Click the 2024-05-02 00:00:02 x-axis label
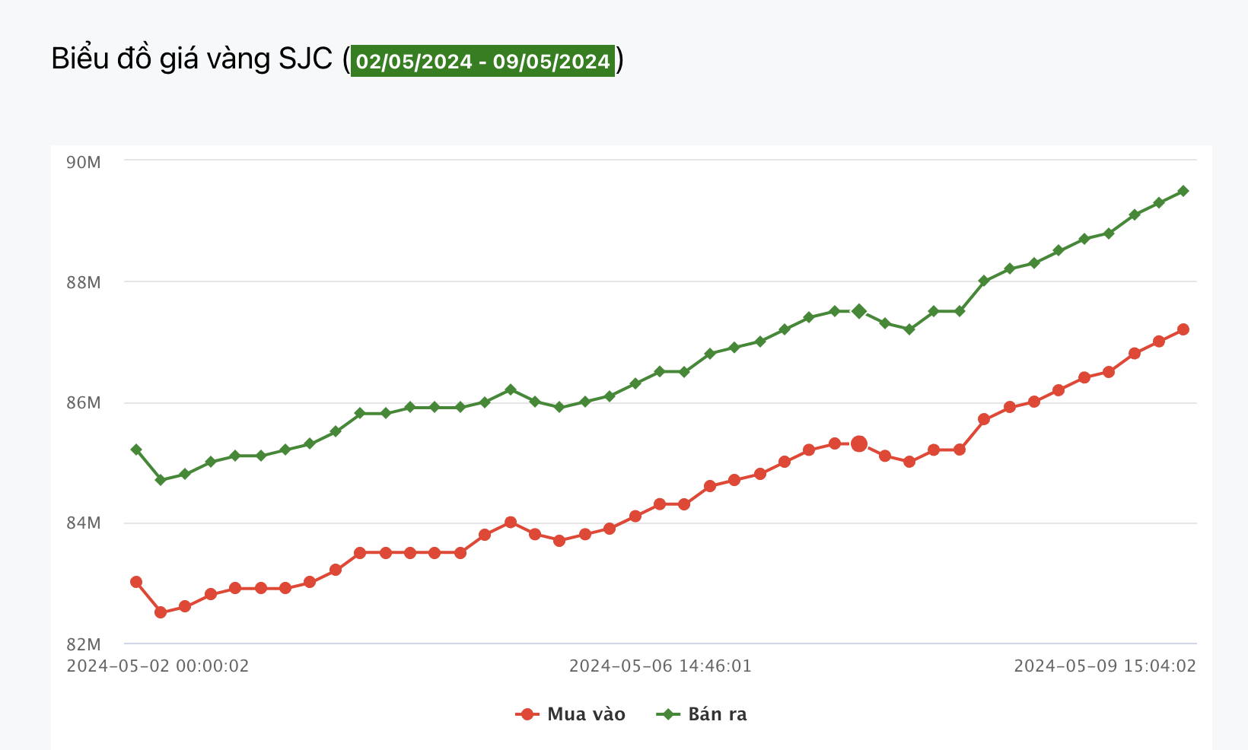Viewport: 1248px width, 750px height. click(158, 666)
